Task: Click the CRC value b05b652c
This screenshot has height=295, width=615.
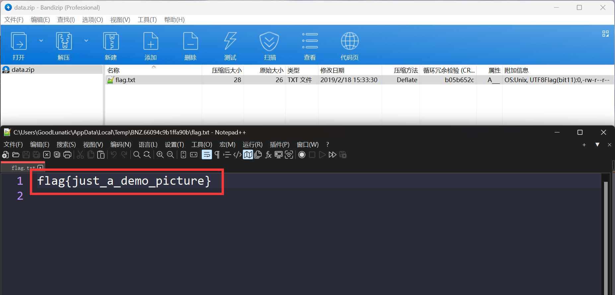Action: tap(459, 80)
